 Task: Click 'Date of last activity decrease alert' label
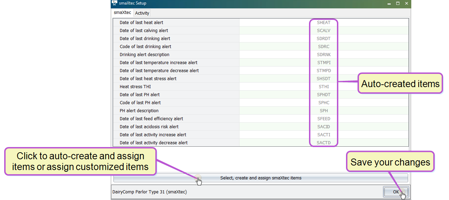[x=154, y=143]
